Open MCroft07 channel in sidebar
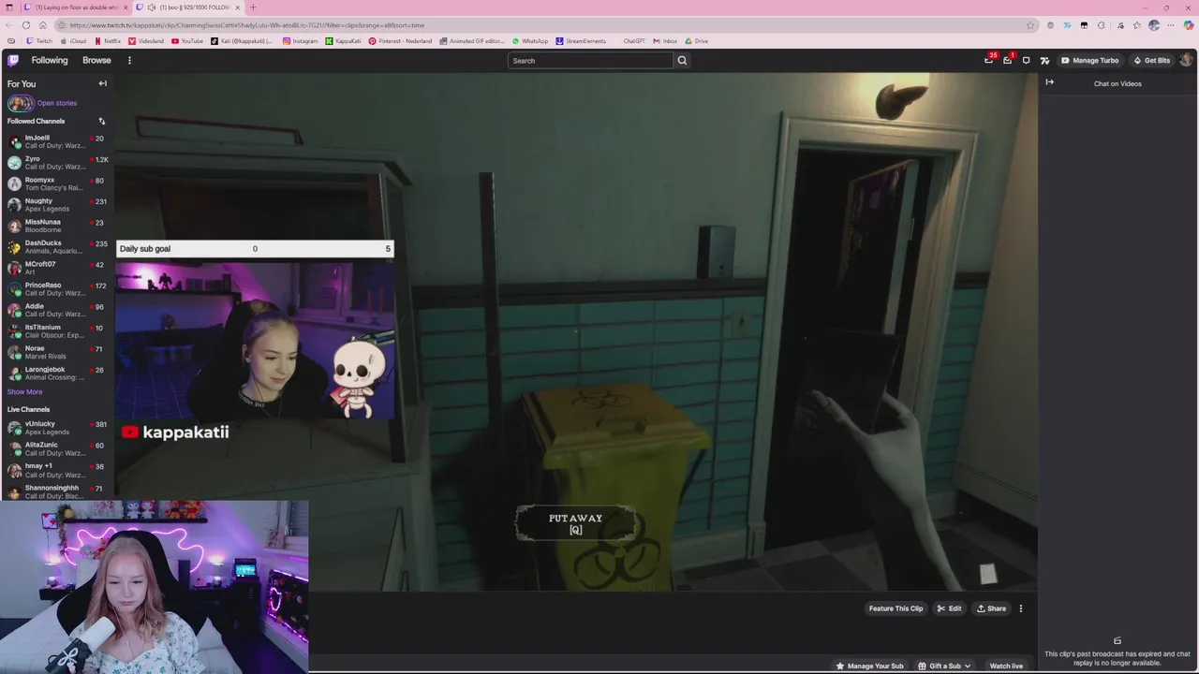Image resolution: width=1199 pixels, height=674 pixels. tap(56, 268)
